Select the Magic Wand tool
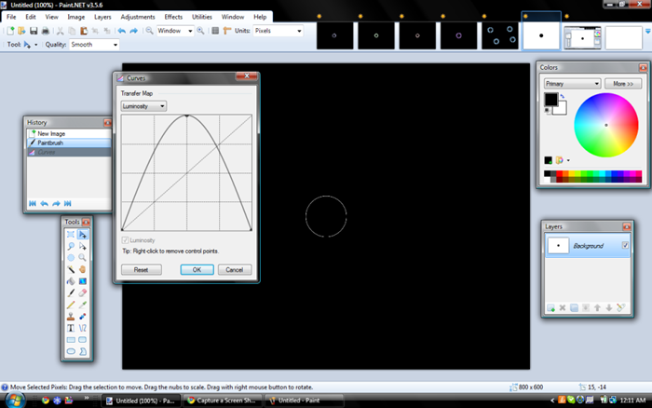This screenshot has height=408, width=652. pyautogui.click(x=71, y=269)
